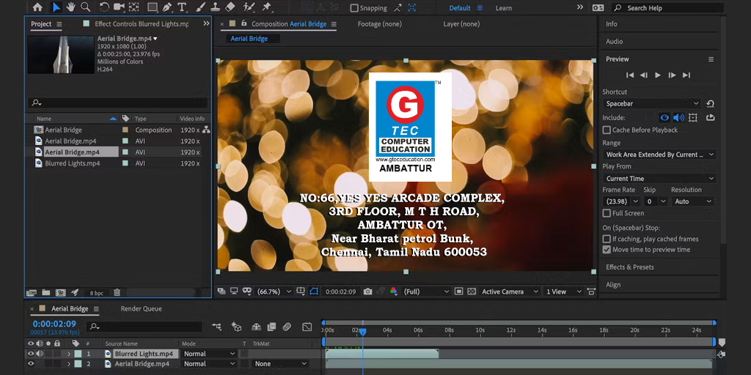
Task: Create new folder in Project panel
Action: pyautogui.click(x=46, y=293)
